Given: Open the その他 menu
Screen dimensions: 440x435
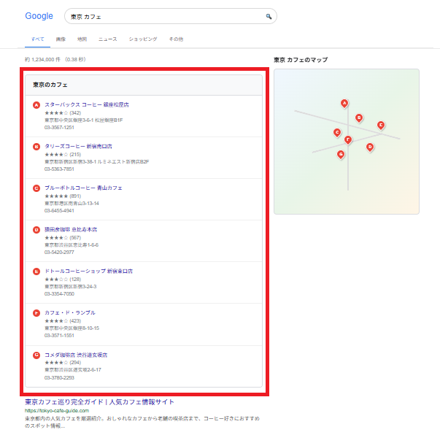Looking at the screenshot, I should click(x=176, y=38).
